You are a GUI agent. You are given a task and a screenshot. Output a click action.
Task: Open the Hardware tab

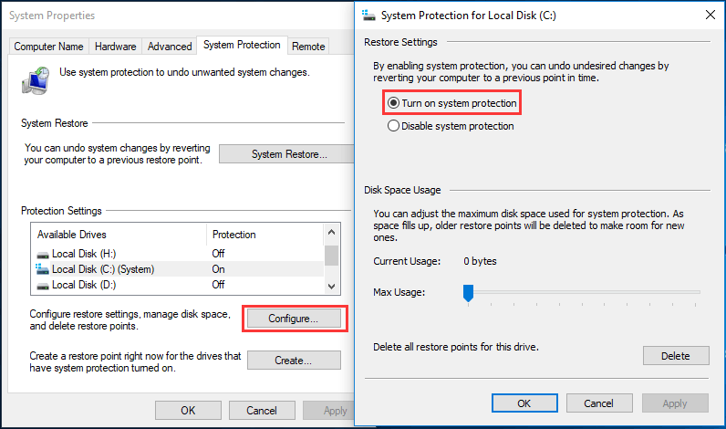pyautogui.click(x=115, y=47)
